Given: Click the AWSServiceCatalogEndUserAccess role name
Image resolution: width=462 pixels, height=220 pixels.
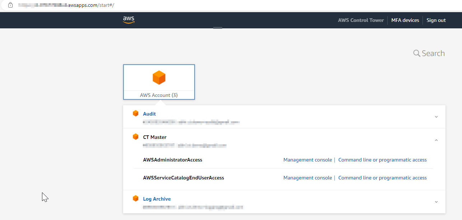Looking at the screenshot, I should point(183,178).
